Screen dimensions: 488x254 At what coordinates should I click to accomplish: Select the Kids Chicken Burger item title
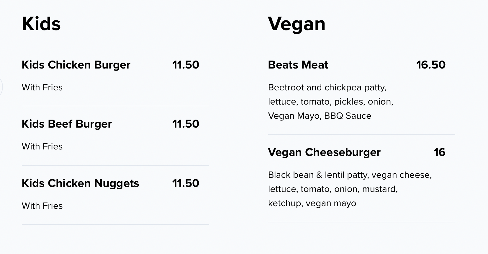(x=76, y=65)
